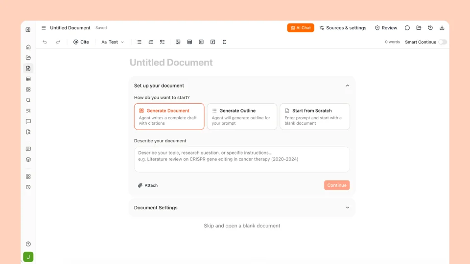Click the Untitled Document heading placeholder
Viewport: 470px width, 264px height.
click(171, 62)
